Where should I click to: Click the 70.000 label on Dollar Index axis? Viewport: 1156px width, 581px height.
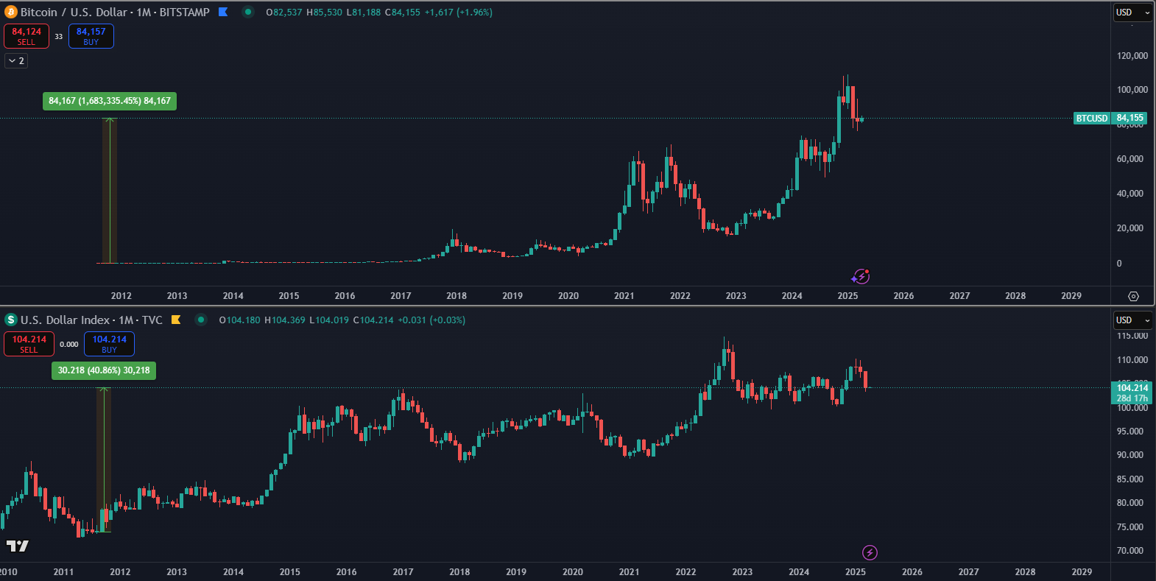[1130, 551]
